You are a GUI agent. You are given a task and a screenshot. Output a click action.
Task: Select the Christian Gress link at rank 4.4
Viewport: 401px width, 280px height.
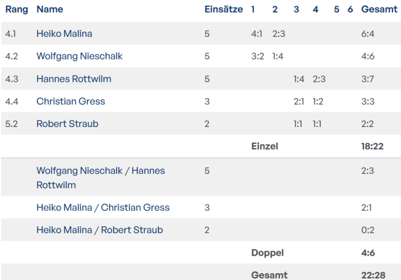pos(70,101)
